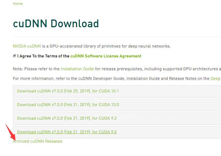Screen dimensions: 221x156
Task: Open the Archived cuDNN Releases link
Action: click(x=38, y=141)
